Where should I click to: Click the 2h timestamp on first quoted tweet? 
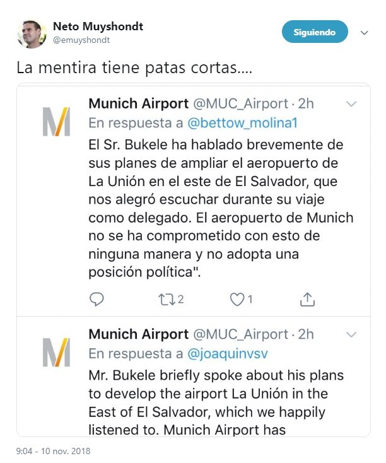click(305, 103)
